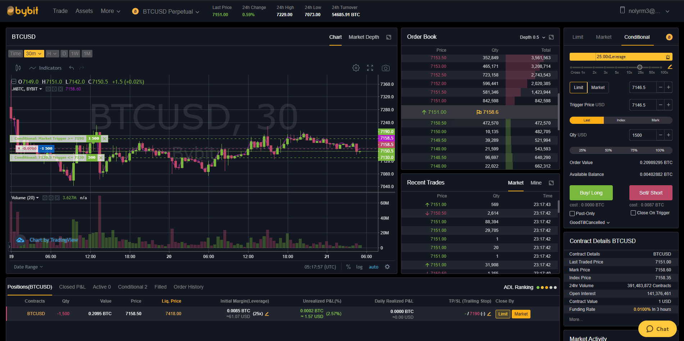
Task: Select Last as trigger price type
Action: tap(587, 120)
